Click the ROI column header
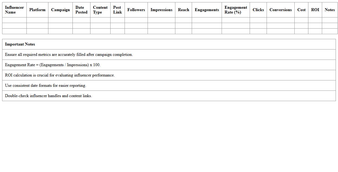This screenshot has width=338, height=172. tap(315, 10)
